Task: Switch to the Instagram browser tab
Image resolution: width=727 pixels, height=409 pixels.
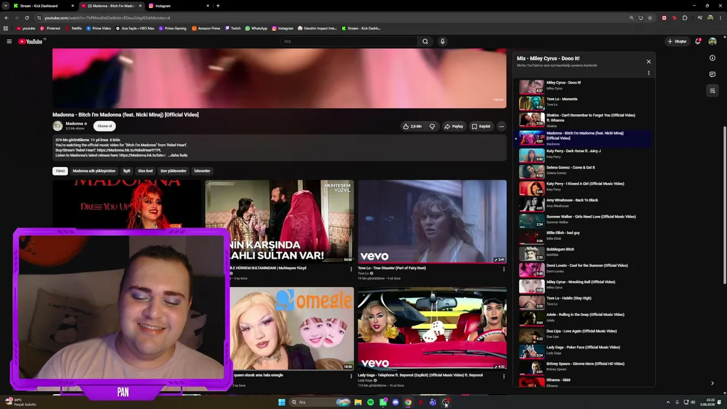Action: click(179, 6)
